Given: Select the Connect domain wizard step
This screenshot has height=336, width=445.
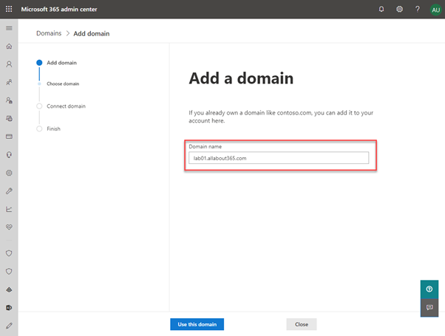Looking at the screenshot, I should [66, 106].
